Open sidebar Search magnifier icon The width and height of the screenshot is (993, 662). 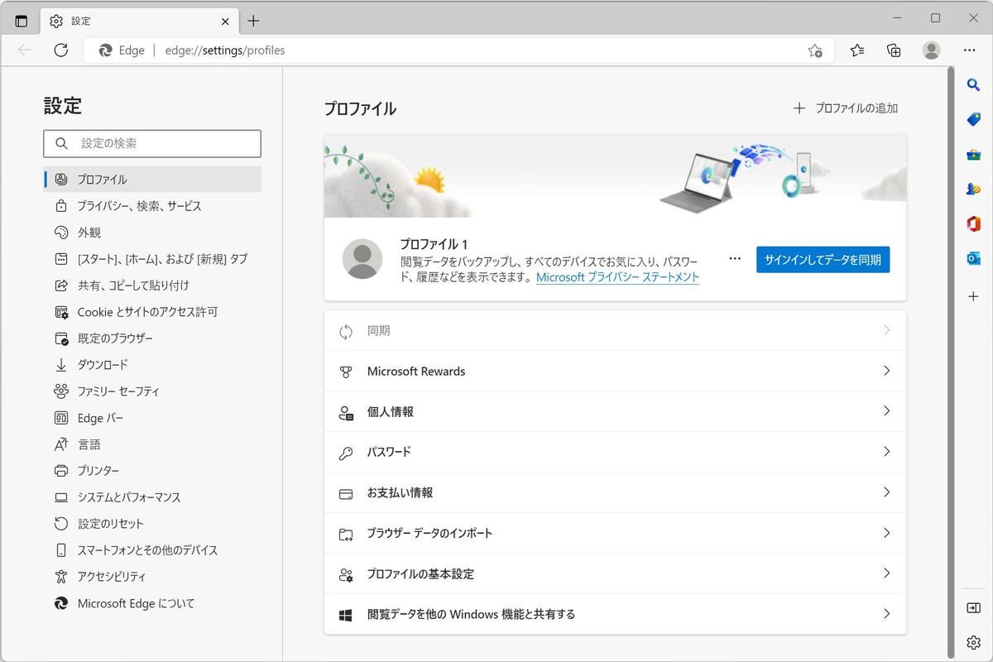(x=973, y=84)
